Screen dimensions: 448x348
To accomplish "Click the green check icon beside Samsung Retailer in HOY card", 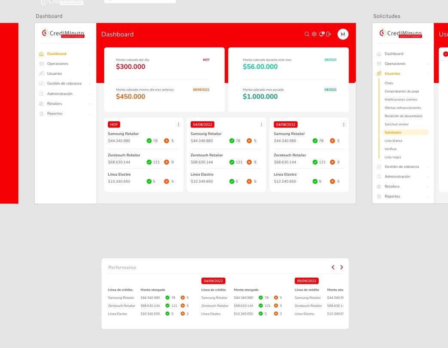I will (149, 141).
